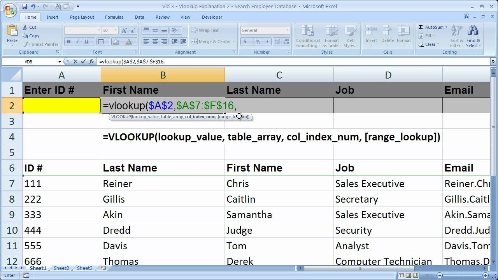498x280 pixels.
Task: Apply the Fill Color bucket
Action: coord(116,42)
